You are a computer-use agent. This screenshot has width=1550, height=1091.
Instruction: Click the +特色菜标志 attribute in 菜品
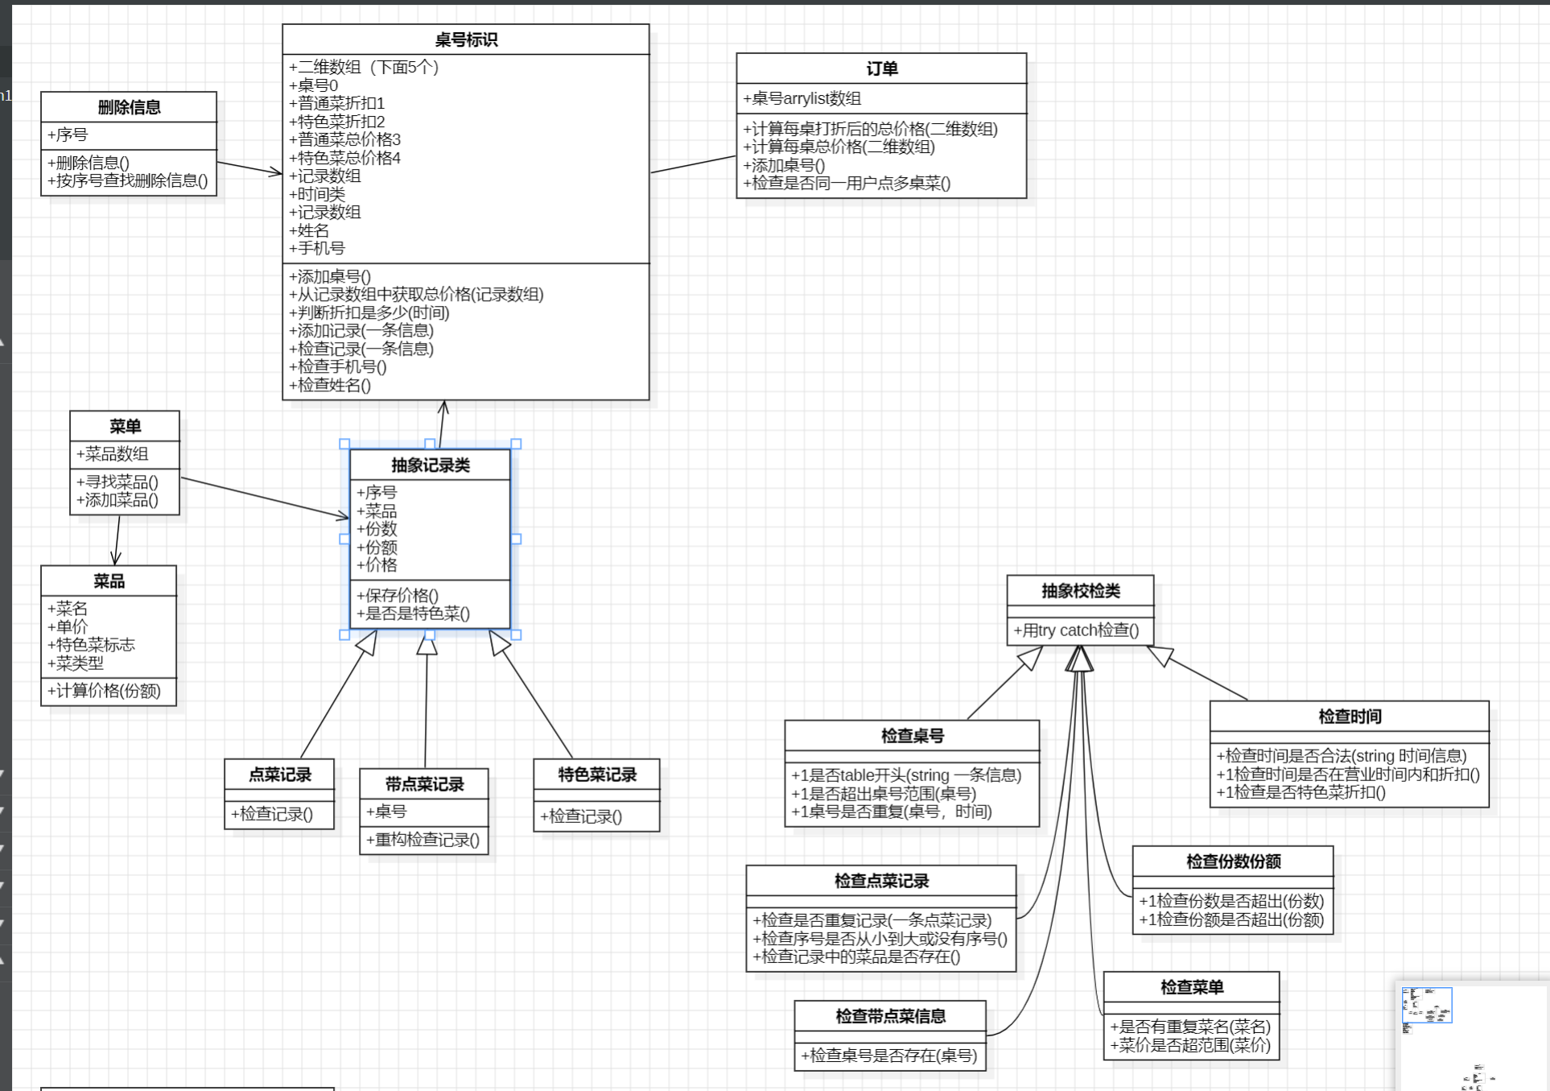pyautogui.click(x=91, y=645)
